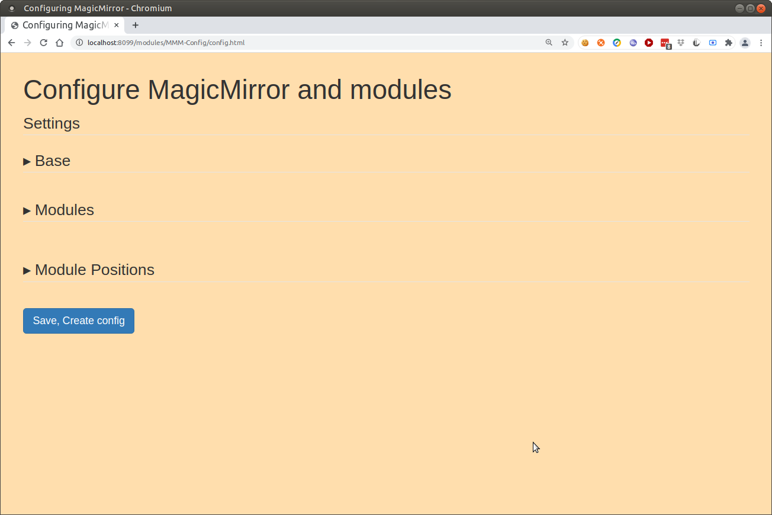Expand the Modules section

[x=59, y=210]
